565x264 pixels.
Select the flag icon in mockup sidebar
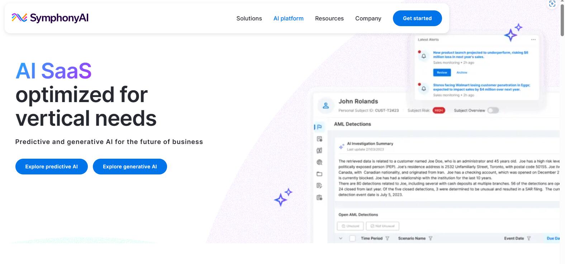[x=319, y=127]
